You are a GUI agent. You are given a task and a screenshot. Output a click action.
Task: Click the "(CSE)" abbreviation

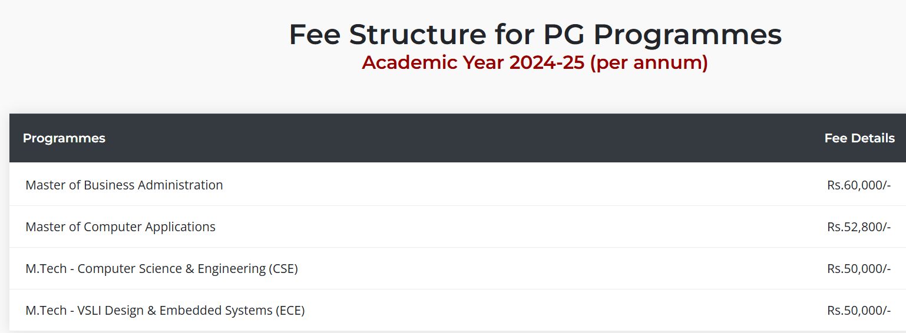pyautogui.click(x=283, y=269)
